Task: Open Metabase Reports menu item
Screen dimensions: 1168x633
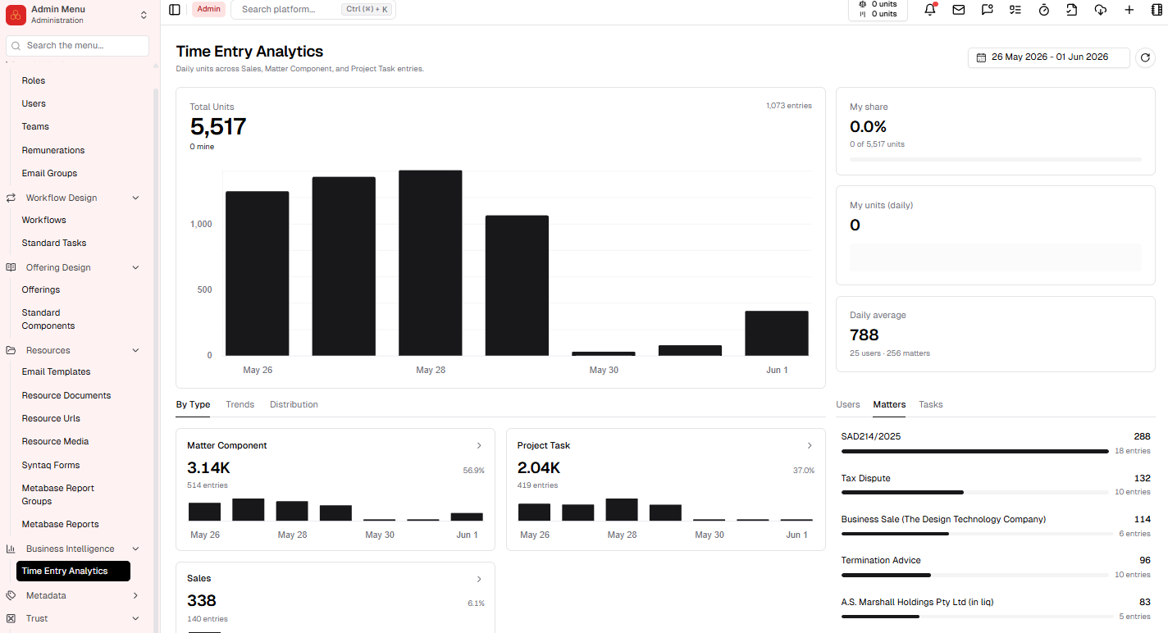Action: tap(60, 524)
